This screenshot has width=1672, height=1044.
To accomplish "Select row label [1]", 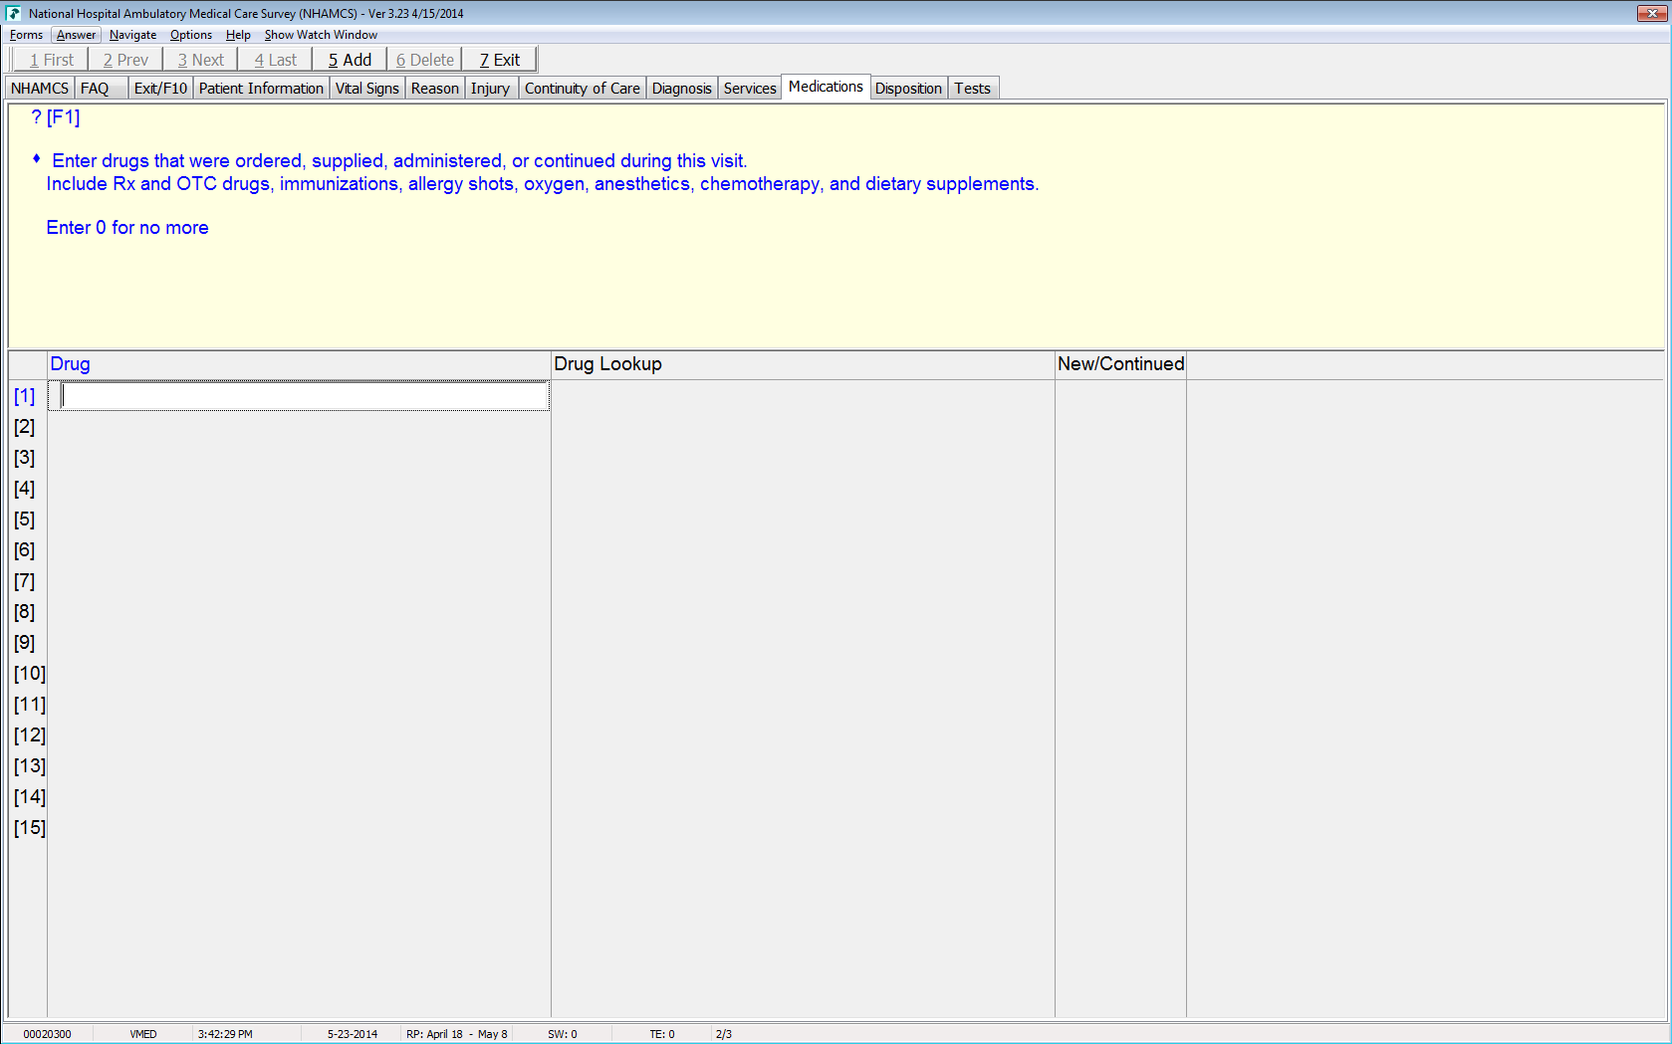I will coord(25,396).
